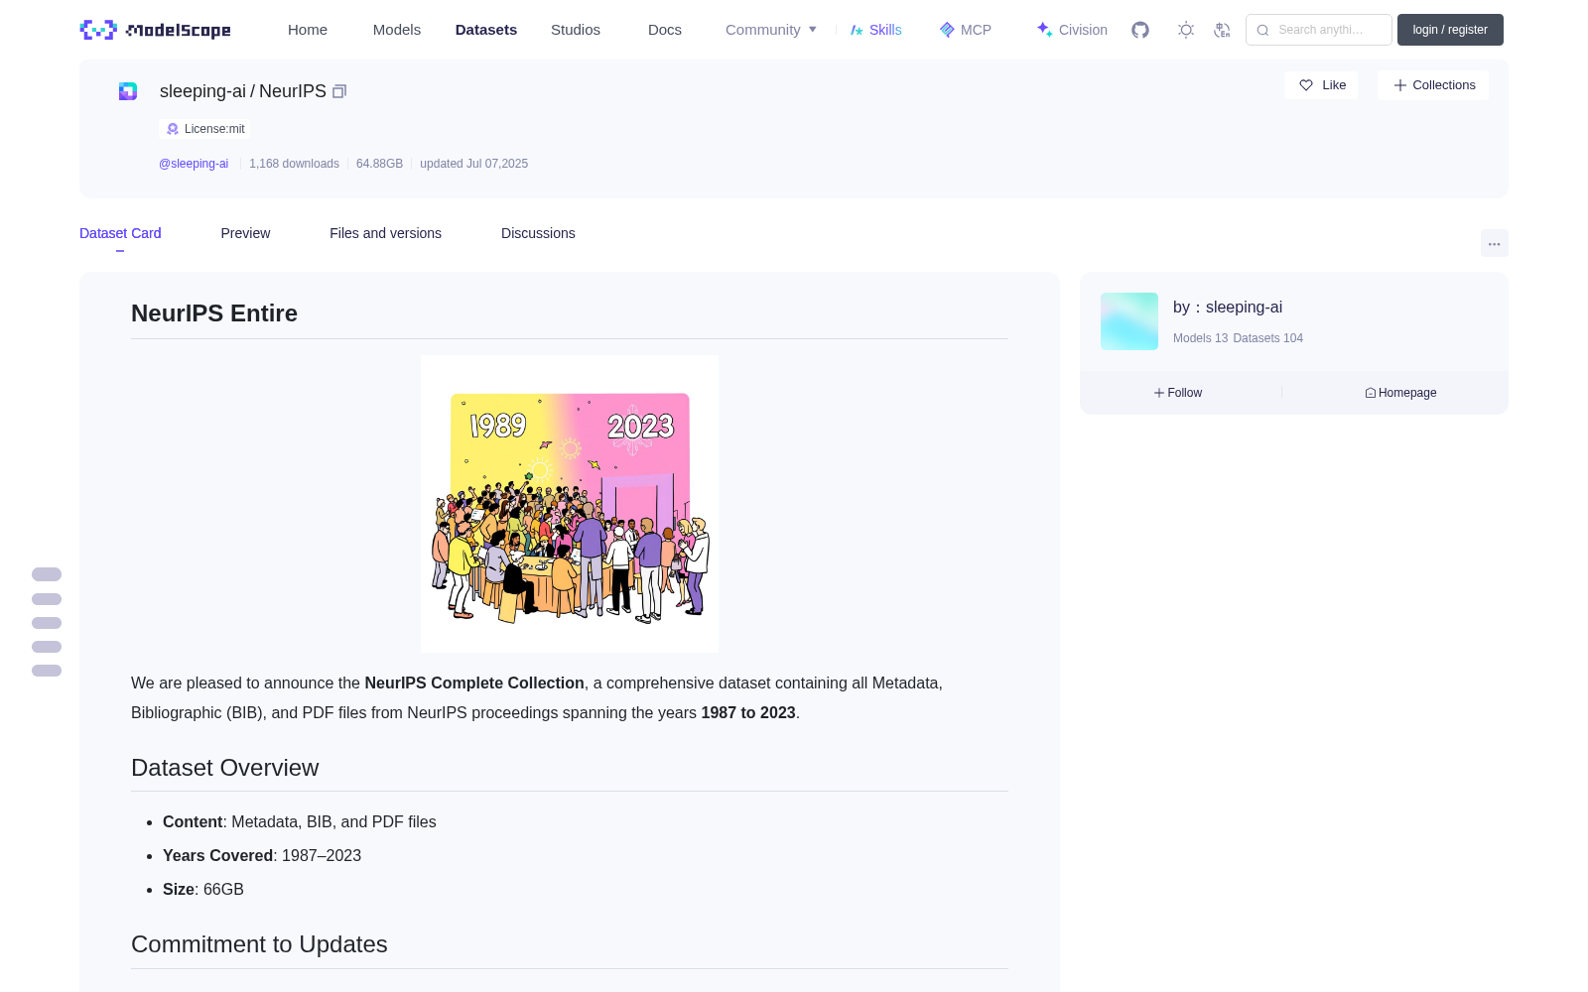Click the NeurIPS 1989–2023 illustration image
1588x992 pixels.
coord(570,504)
